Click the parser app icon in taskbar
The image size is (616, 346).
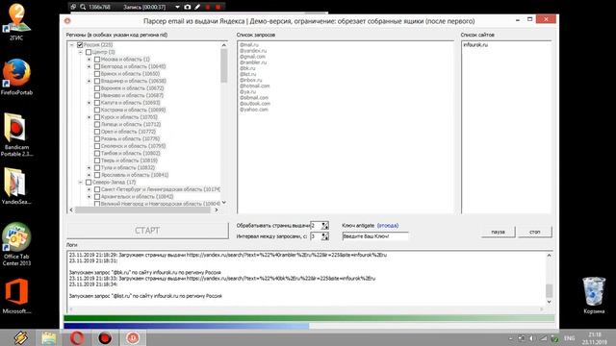[x=133, y=337]
